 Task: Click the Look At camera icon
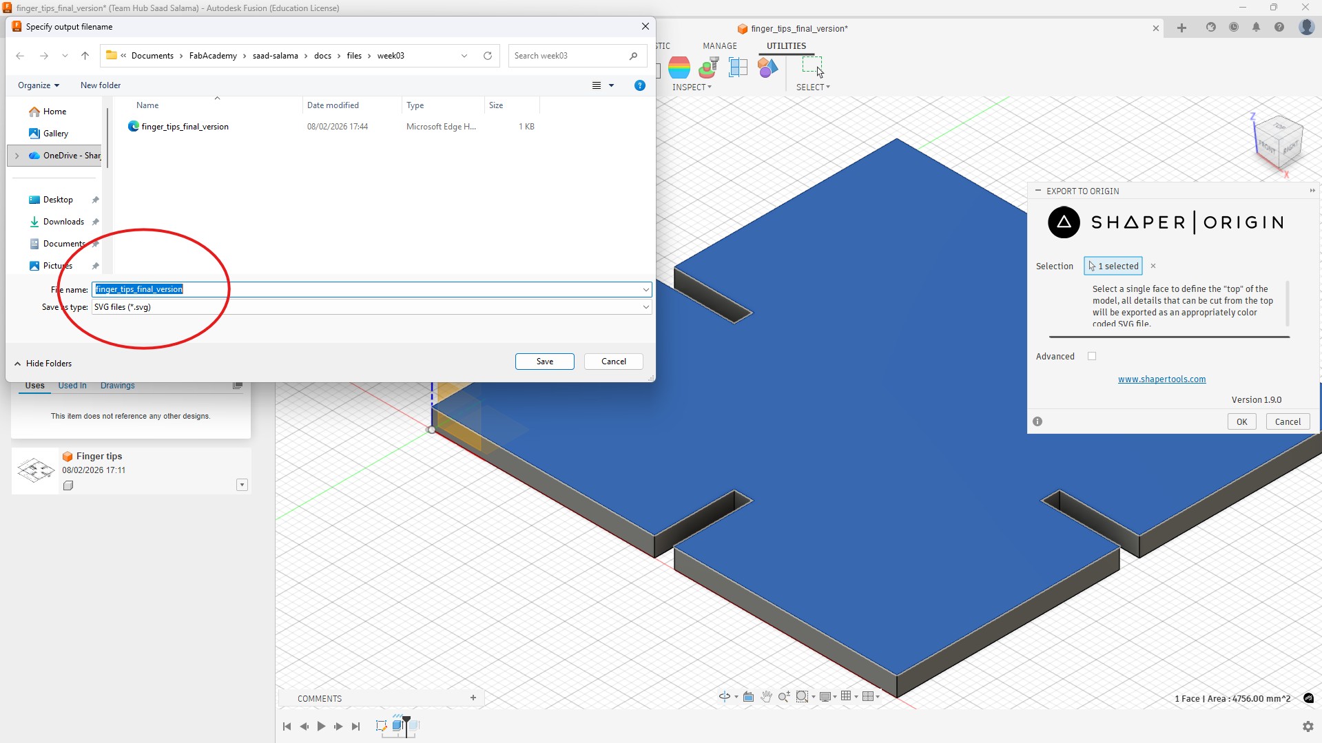(748, 697)
